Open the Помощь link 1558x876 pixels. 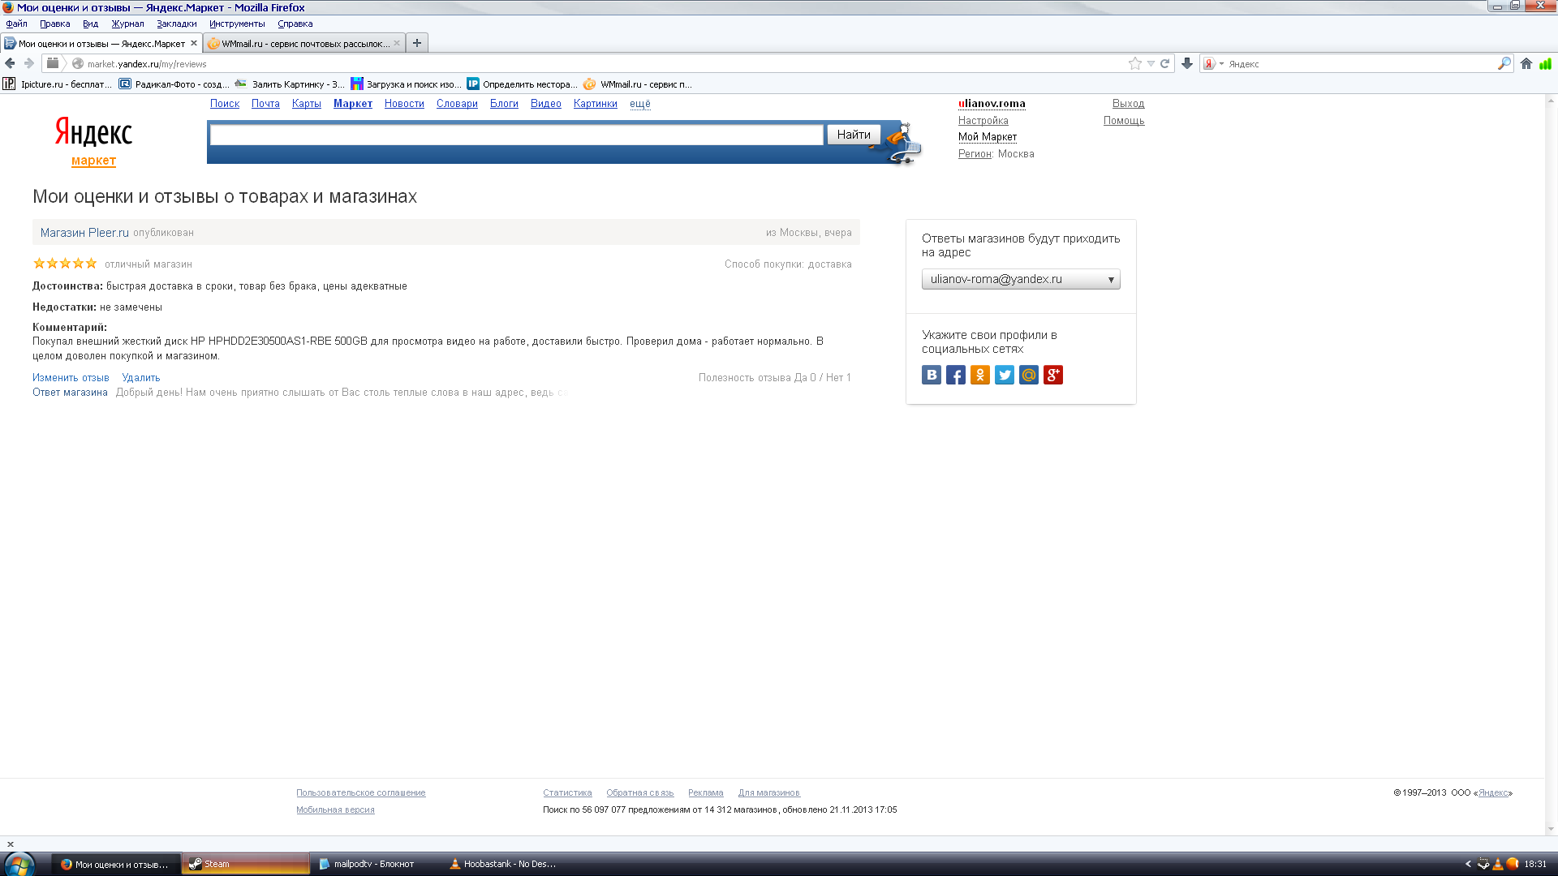pyautogui.click(x=1124, y=121)
